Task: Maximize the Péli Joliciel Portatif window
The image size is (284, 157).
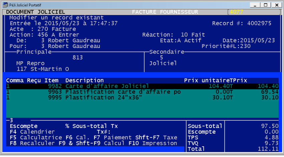Action: (266, 5)
